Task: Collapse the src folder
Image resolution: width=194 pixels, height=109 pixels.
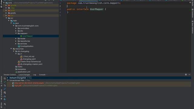Action: (x=6, y=18)
